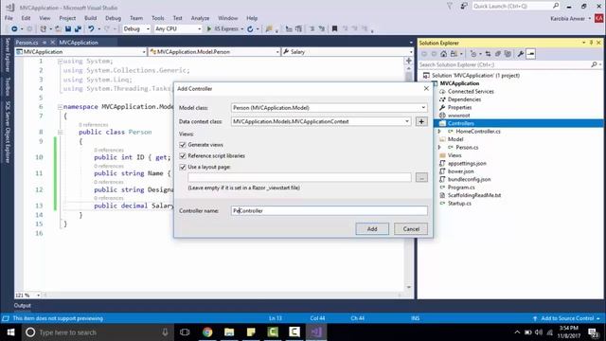Toggle Use a layout page checkbox
The width and height of the screenshot is (606, 341).
point(183,167)
